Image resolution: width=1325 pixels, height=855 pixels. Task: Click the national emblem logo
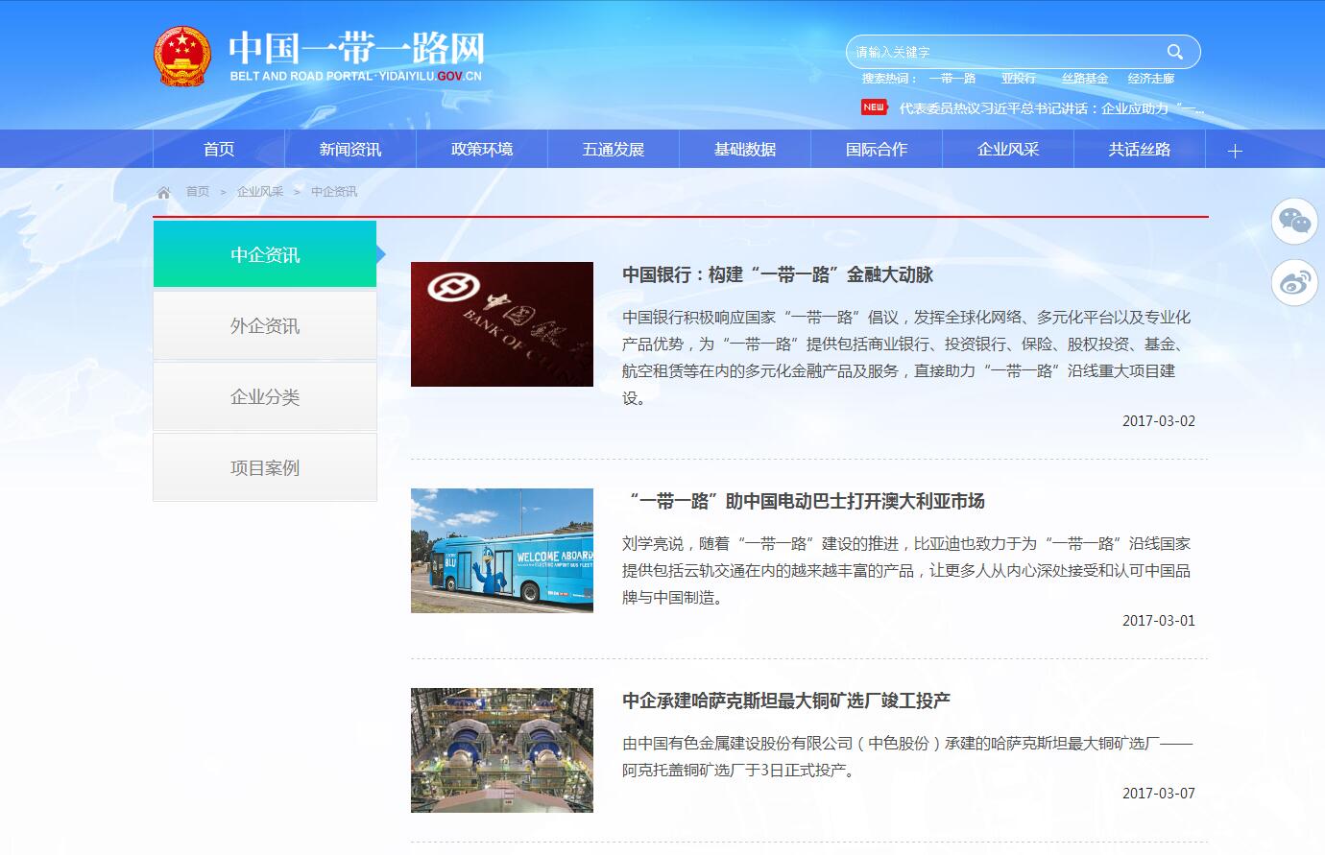181,57
